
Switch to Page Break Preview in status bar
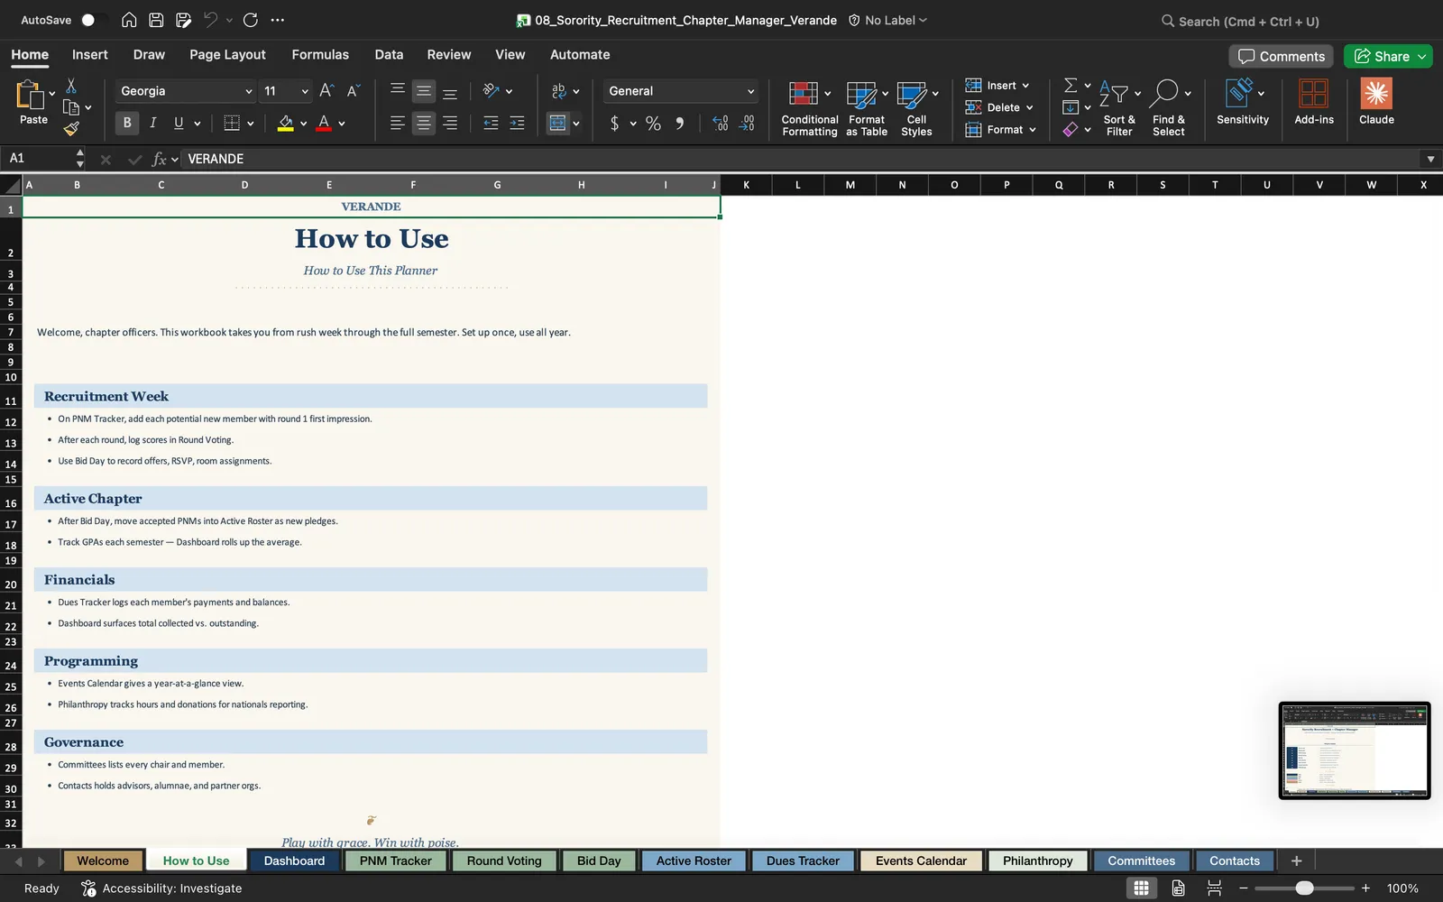point(1214,888)
